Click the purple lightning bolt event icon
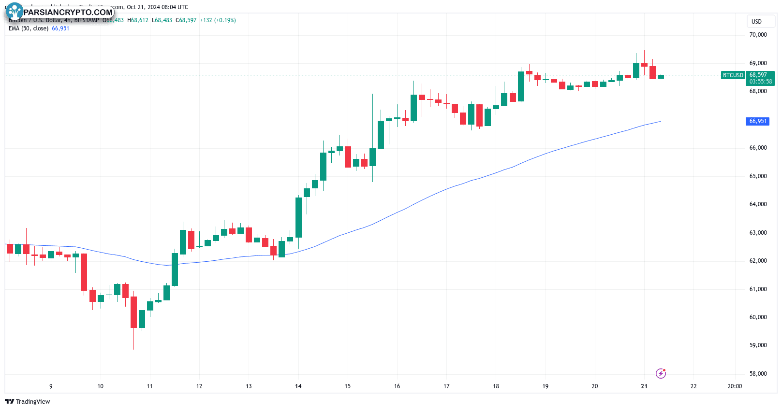The height and width of the screenshot is (410, 782). point(661,373)
